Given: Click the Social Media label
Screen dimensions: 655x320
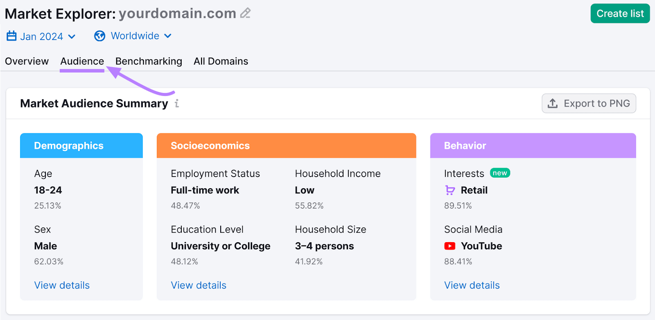Looking at the screenshot, I should pyautogui.click(x=473, y=229).
